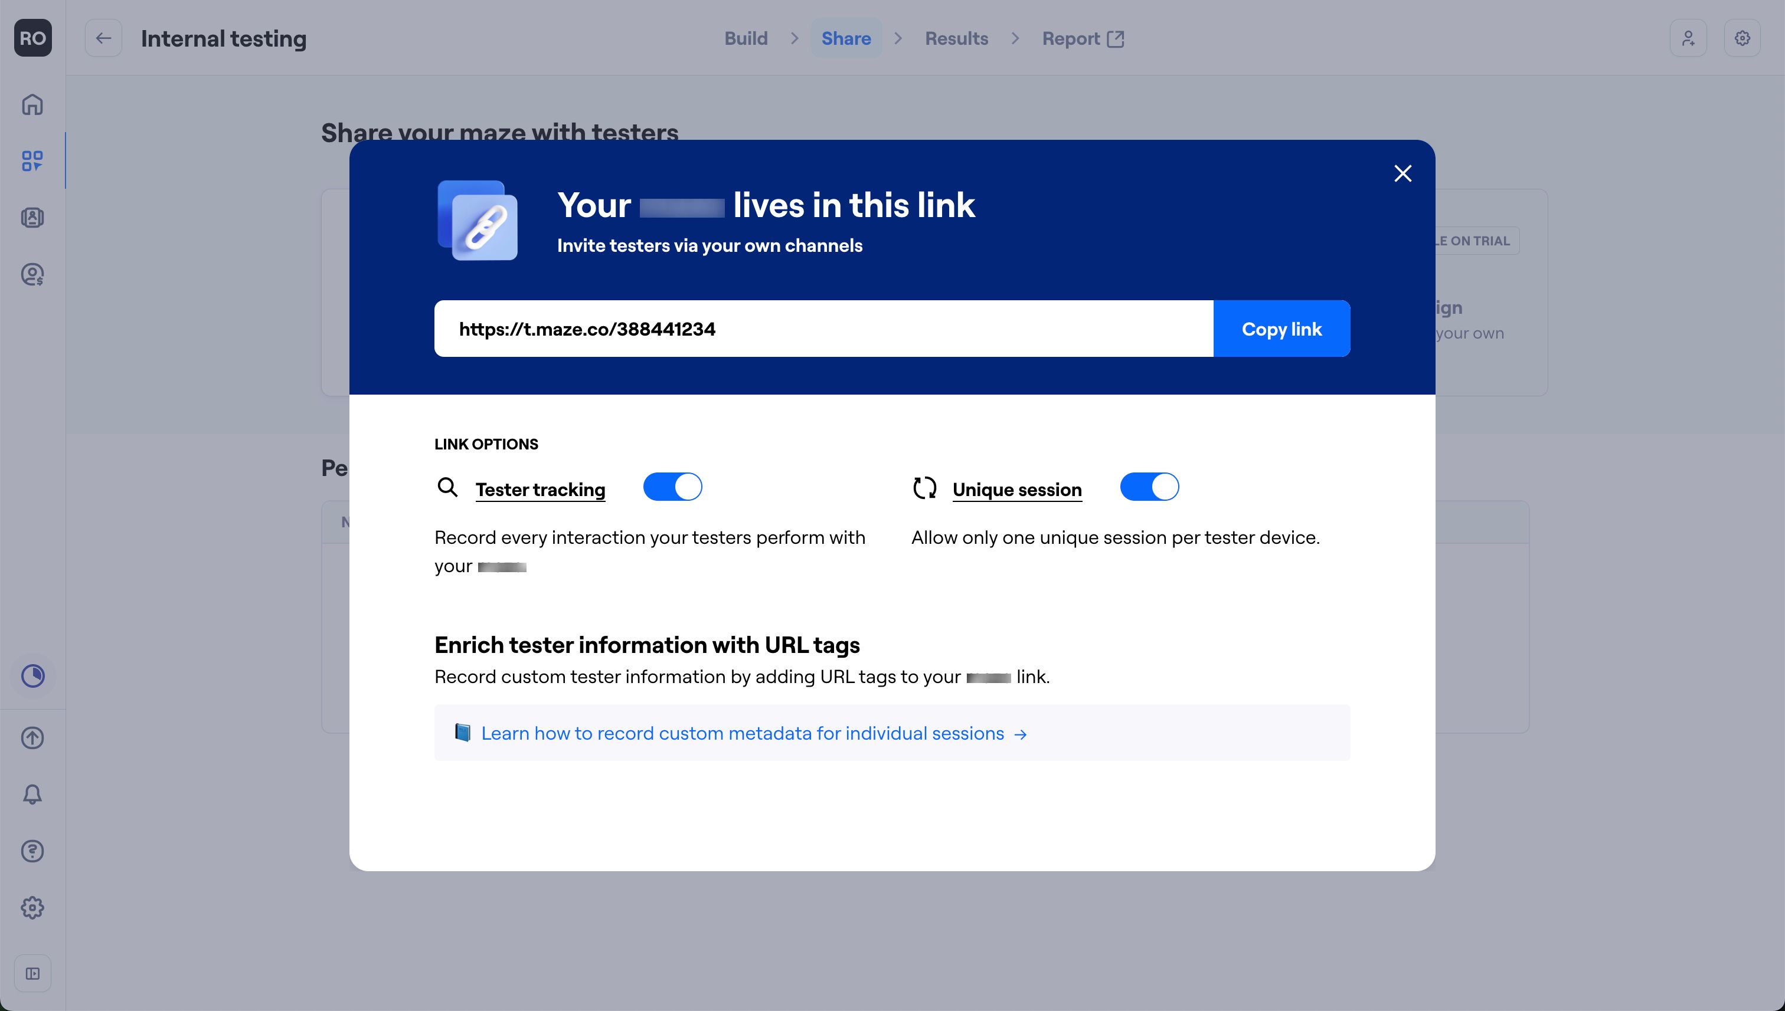Open the Home icon in sidebar
Screen dimensions: 1785x1011
pos(32,105)
